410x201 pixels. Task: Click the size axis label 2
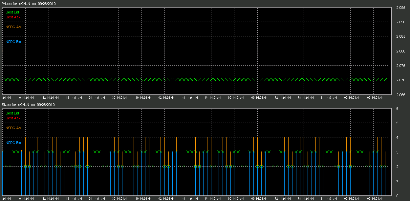398,167
